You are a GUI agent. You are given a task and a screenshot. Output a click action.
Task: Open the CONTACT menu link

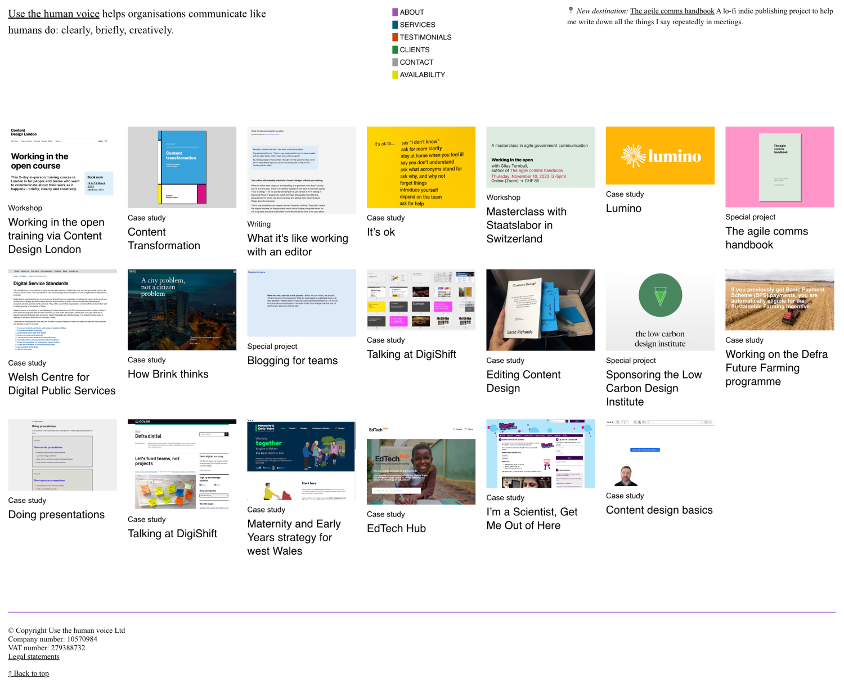click(416, 62)
